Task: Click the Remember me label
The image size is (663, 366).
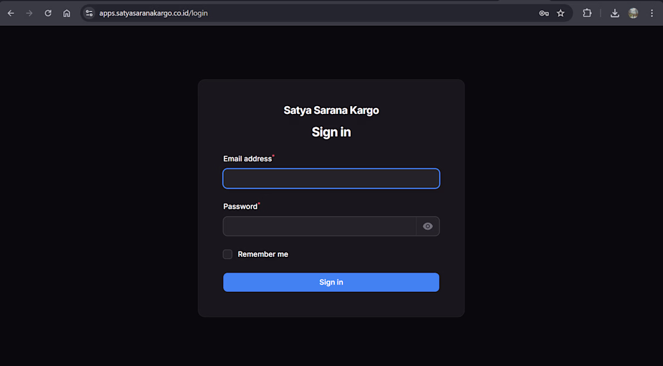Action: (x=263, y=254)
